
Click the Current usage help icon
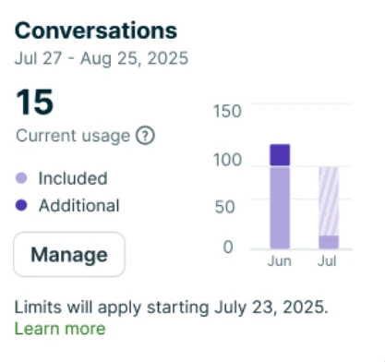pos(145,136)
